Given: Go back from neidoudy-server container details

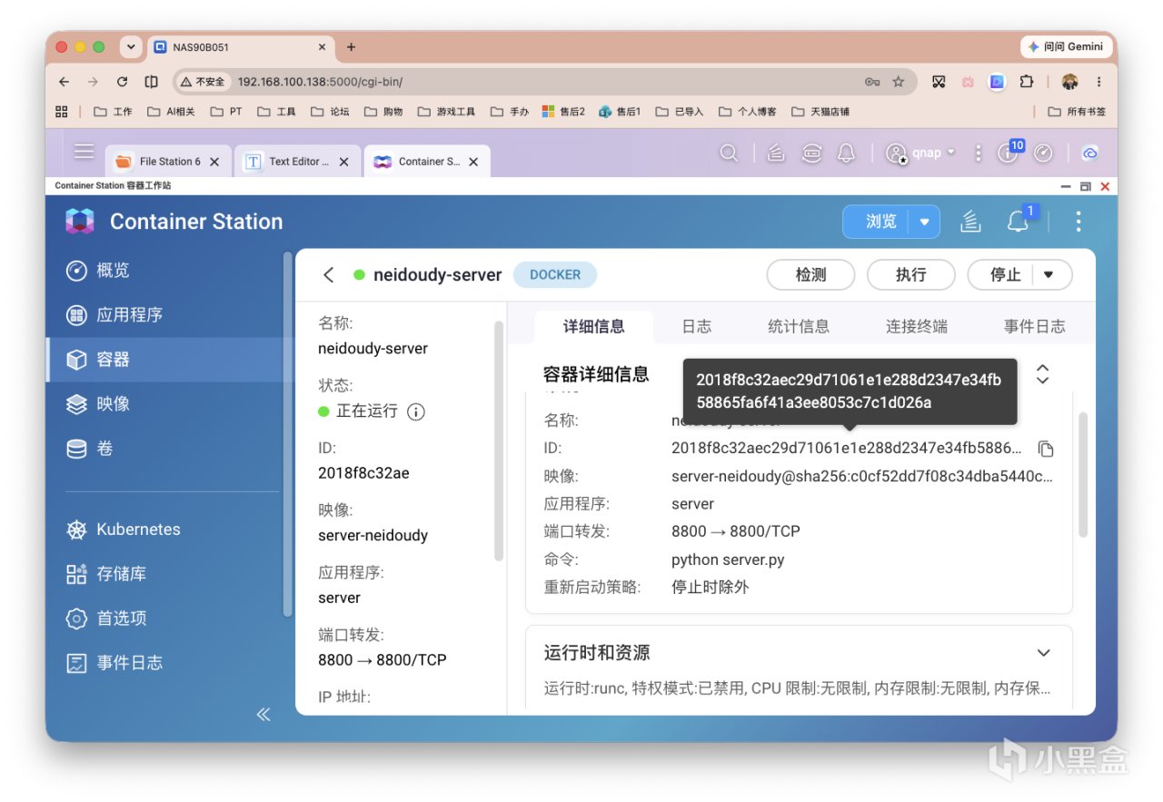Looking at the screenshot, I should (x=329, y=275).
